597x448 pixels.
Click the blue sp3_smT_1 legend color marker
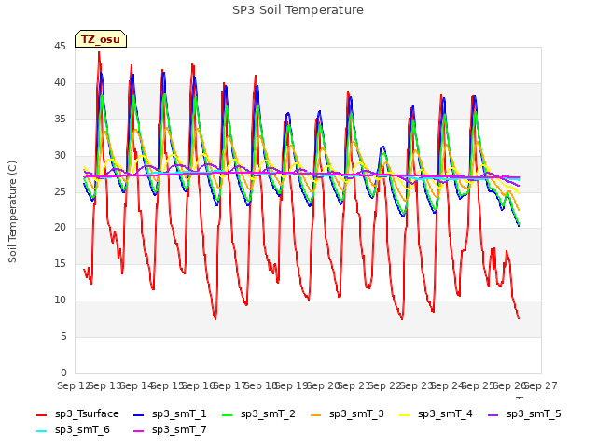(139, 414)
